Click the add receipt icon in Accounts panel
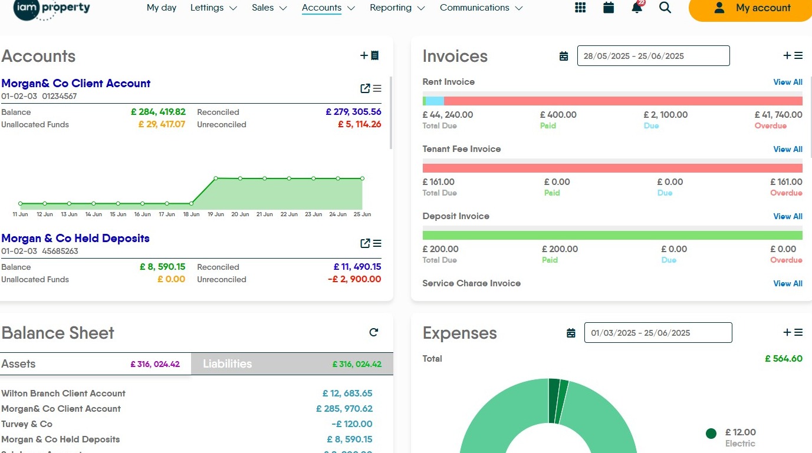 point(370,55)
